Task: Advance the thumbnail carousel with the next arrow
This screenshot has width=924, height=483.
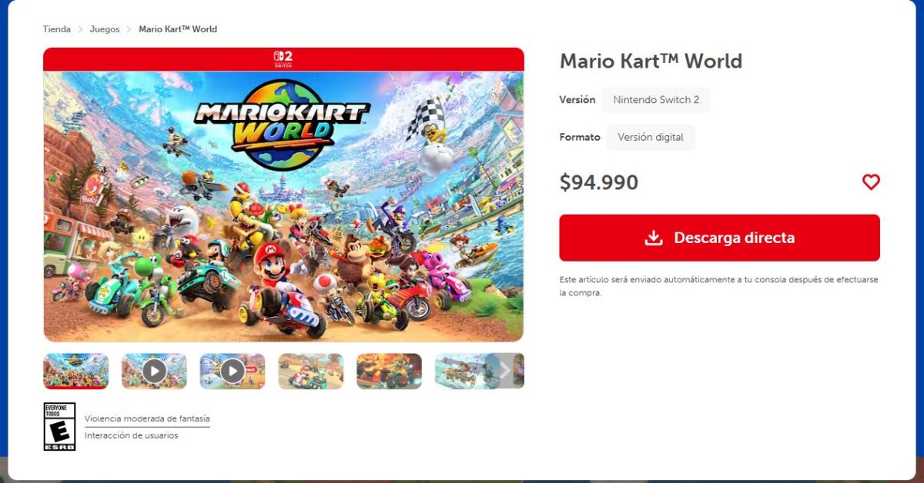Action: [x=506, y=371]
